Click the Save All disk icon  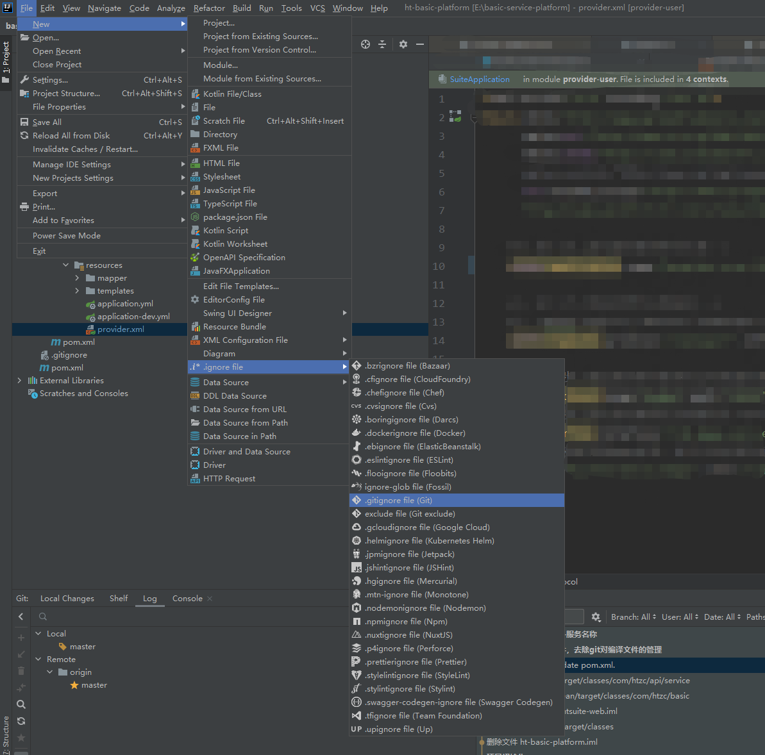(x=24, y=122)
